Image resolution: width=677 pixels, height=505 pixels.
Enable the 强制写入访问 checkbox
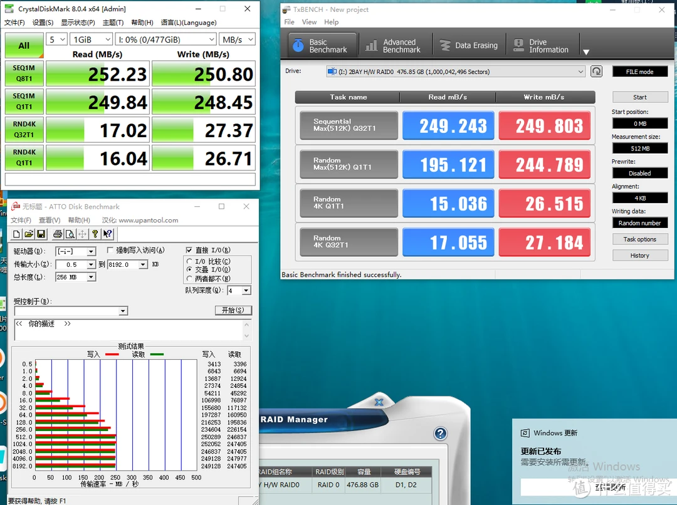pos(111,251)
